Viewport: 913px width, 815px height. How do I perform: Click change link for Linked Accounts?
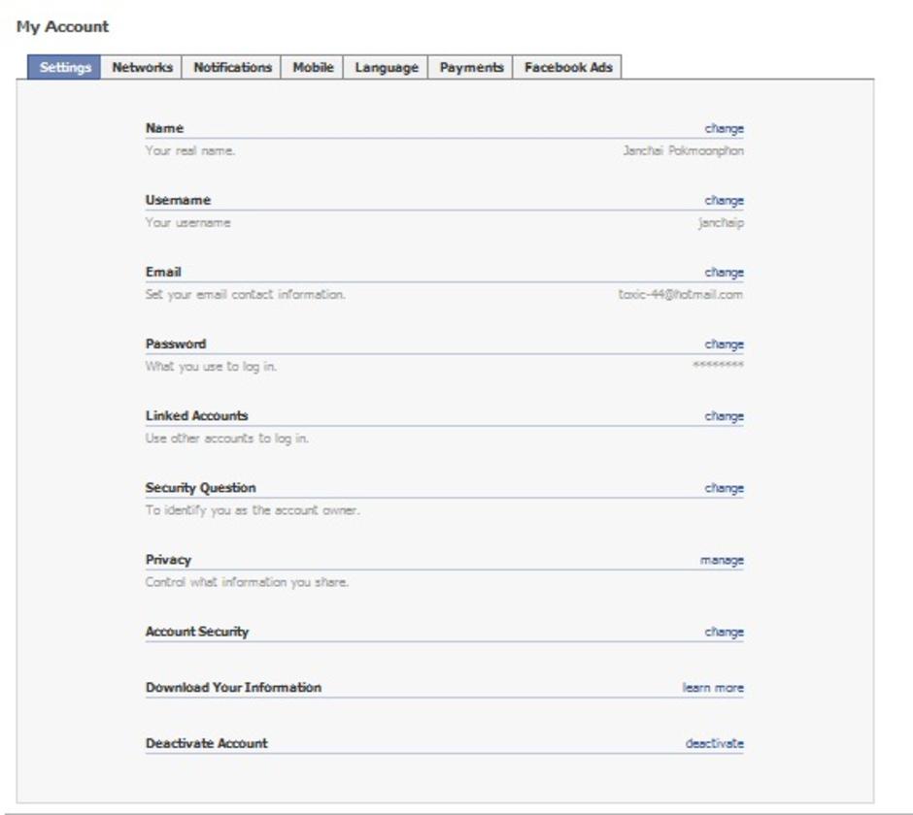point(724,416)
